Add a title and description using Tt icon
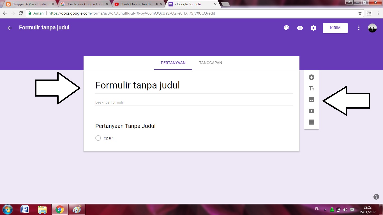383x215 pixels. [x=311, y=88]
